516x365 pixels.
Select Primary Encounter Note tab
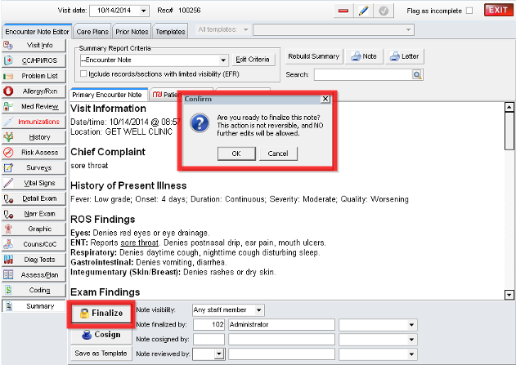click(107, 95)
